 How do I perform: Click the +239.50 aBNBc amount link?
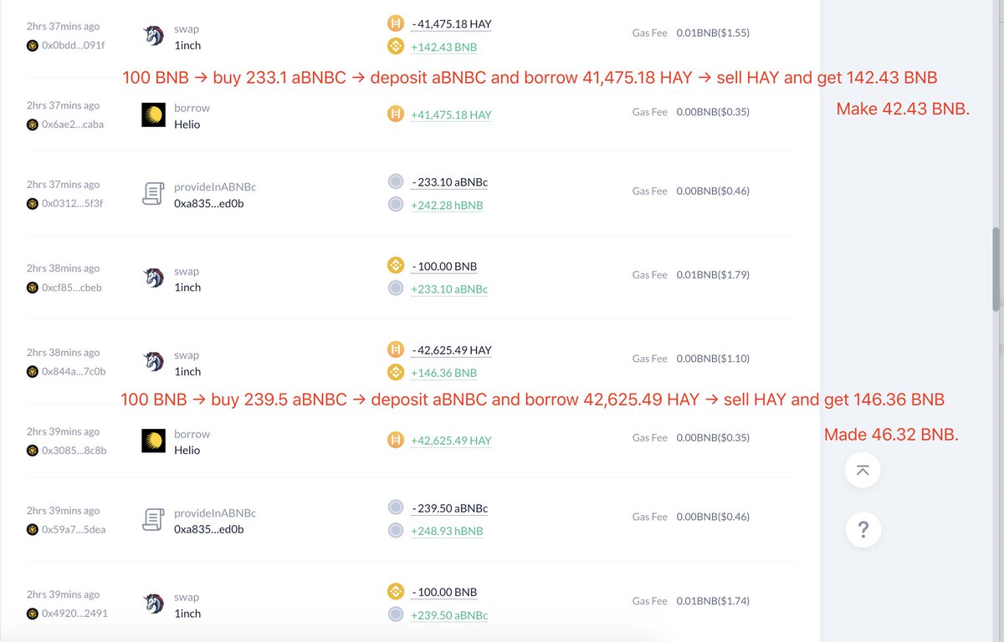(x=450, y=615)
